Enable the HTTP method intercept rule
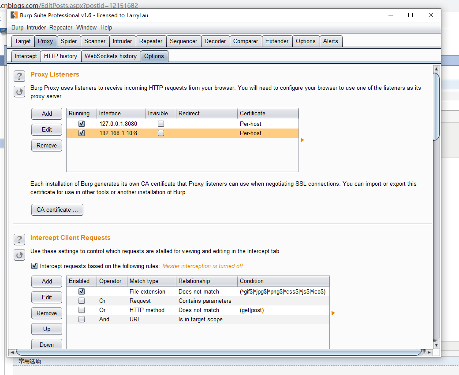Image resolution: width=459 pixels, height=375 pixels. [82, 310]
